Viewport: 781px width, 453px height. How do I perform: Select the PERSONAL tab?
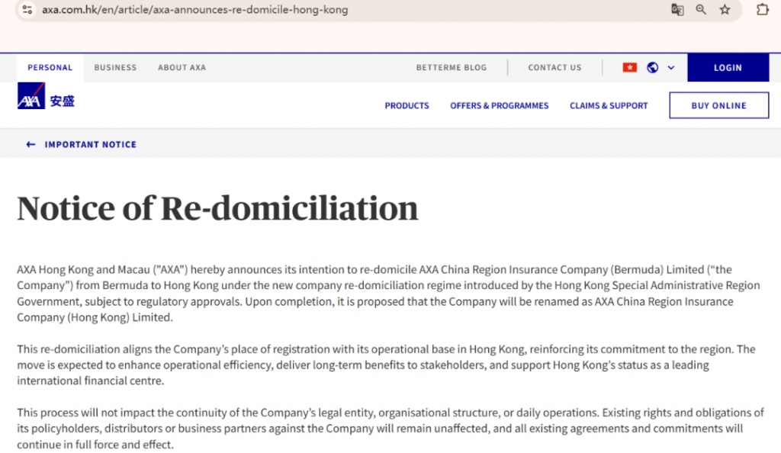pos(50,68)
